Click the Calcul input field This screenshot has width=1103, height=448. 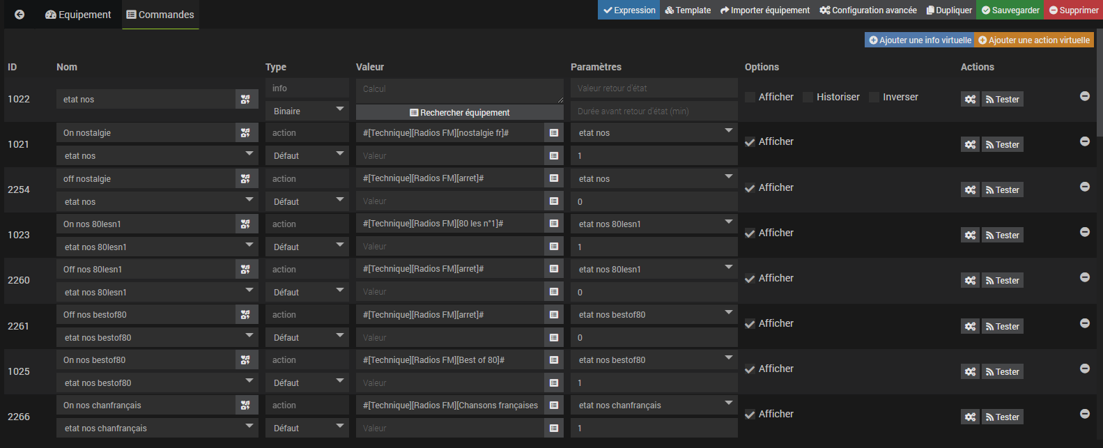459,90
